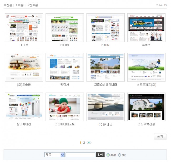171x162 pixels.
Task: Sort the list by 추천순
Action: click(8, 5)
